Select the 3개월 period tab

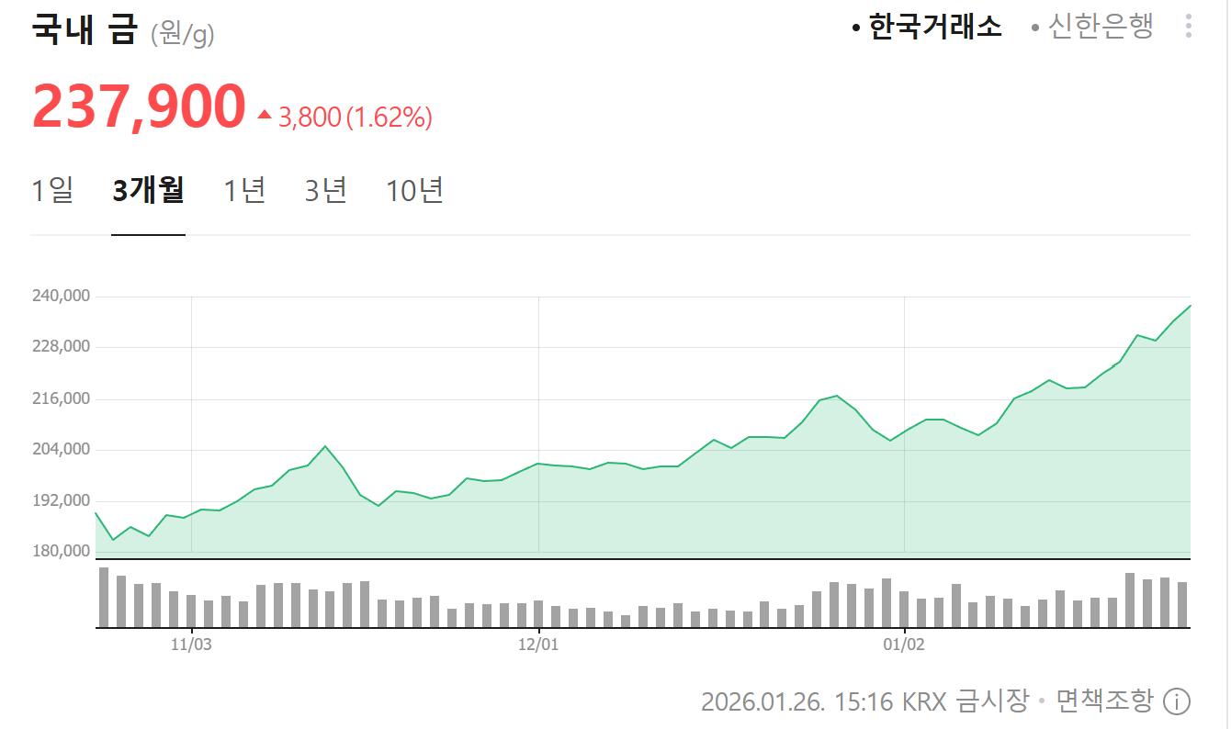[148, 190]
